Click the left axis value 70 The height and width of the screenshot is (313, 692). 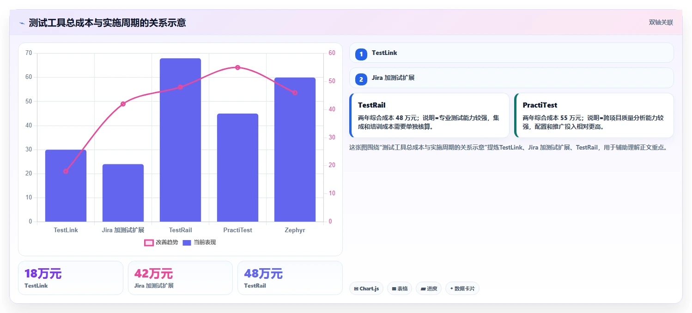(x=29, y=53)
